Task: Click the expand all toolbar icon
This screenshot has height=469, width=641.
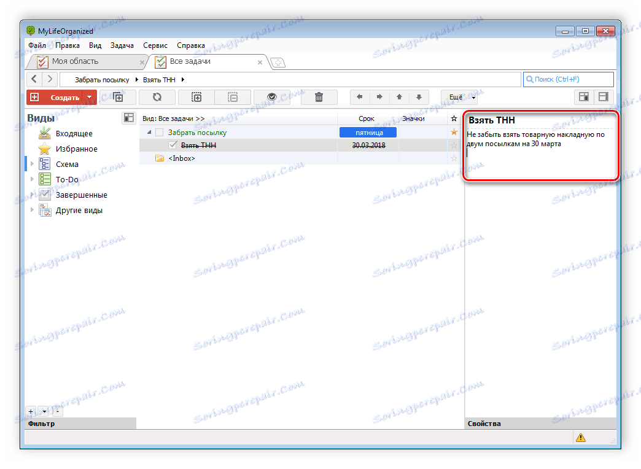Action: pos(196,98)
